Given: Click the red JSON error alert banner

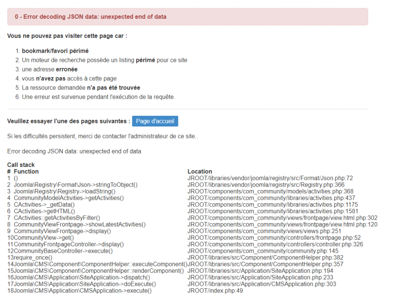Looking at the screenshot, I should 188,17.
